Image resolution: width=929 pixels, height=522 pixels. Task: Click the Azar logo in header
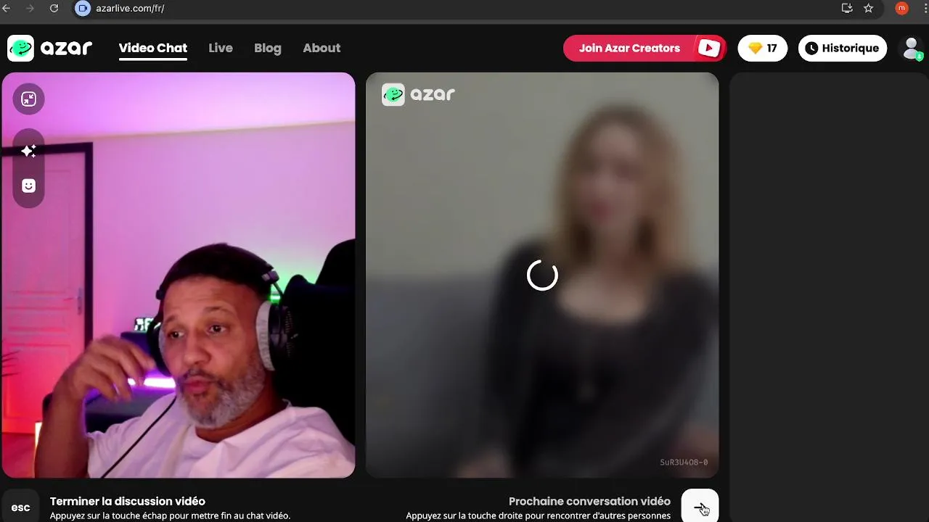click(x=50, y=48)
